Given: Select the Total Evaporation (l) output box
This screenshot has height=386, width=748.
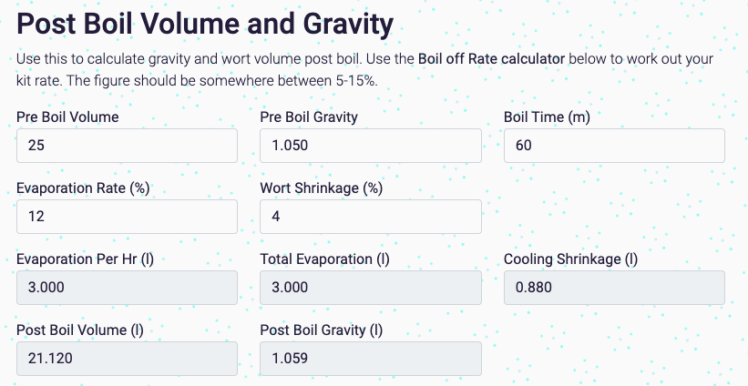Looking at the screenshot, I should [371, 288].
